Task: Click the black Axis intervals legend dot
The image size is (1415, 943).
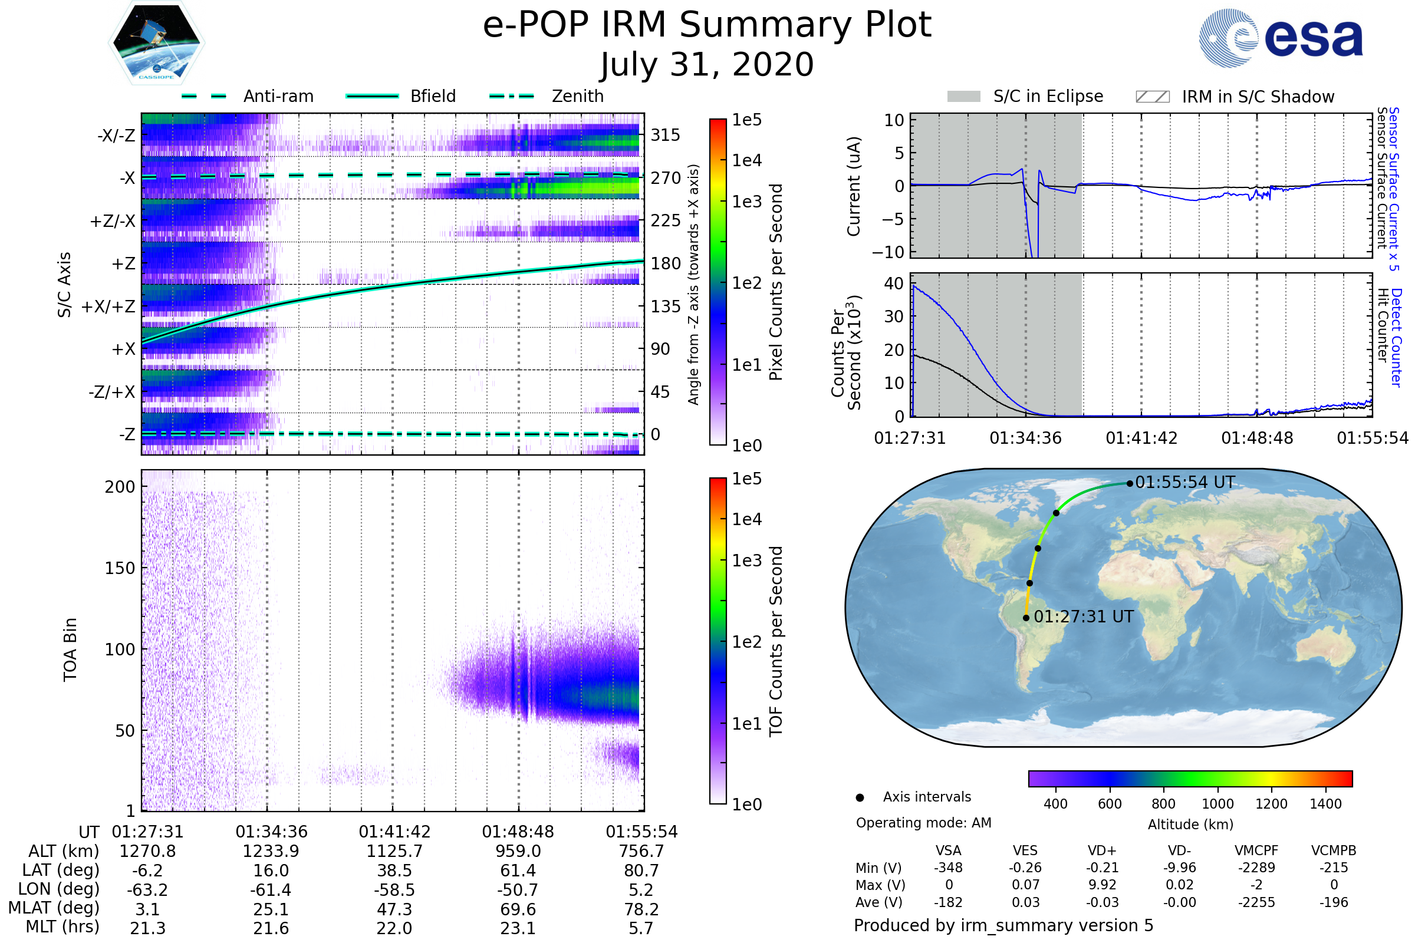Action: click(x=860, y=798)
